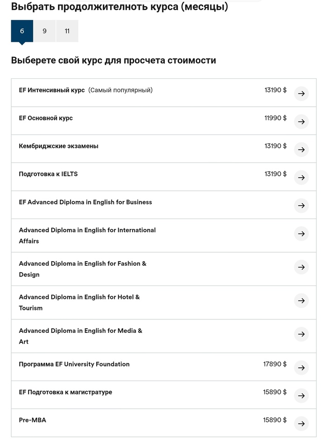
Task: Select the EF Интенсивный курс course title
Action: (52, 90)
